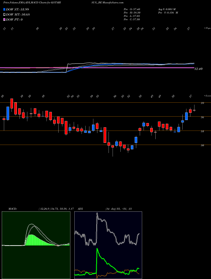Screen dimensions: 211x279
Task: Click the magenta DOW PT legend swatch
Action: pos(5,19)
